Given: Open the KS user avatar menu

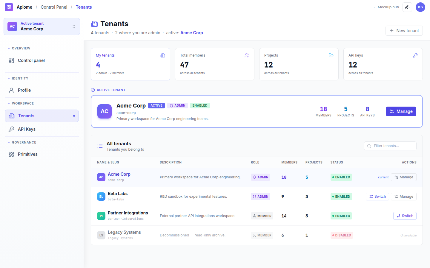Looking at the screenshot, I should point(420,7).
